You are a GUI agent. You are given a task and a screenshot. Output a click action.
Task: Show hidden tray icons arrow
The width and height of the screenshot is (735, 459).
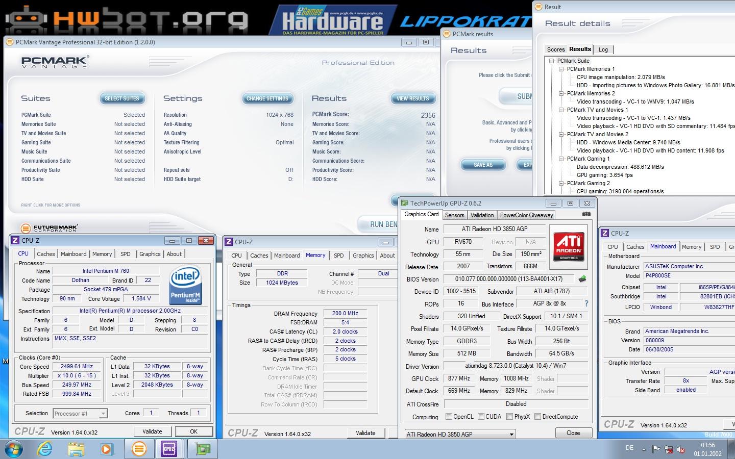(644, 450)
